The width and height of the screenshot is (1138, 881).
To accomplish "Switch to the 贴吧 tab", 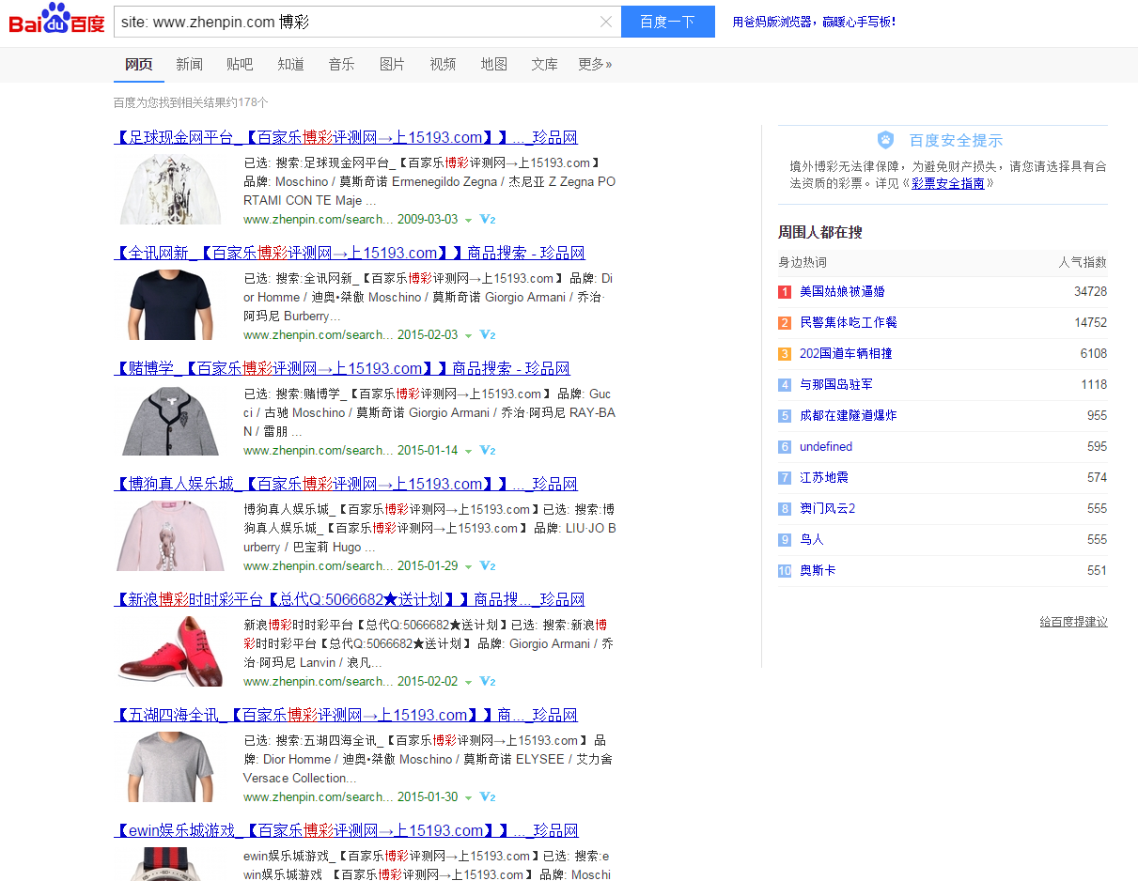I will pyautogui.click(x=240, y=64).
